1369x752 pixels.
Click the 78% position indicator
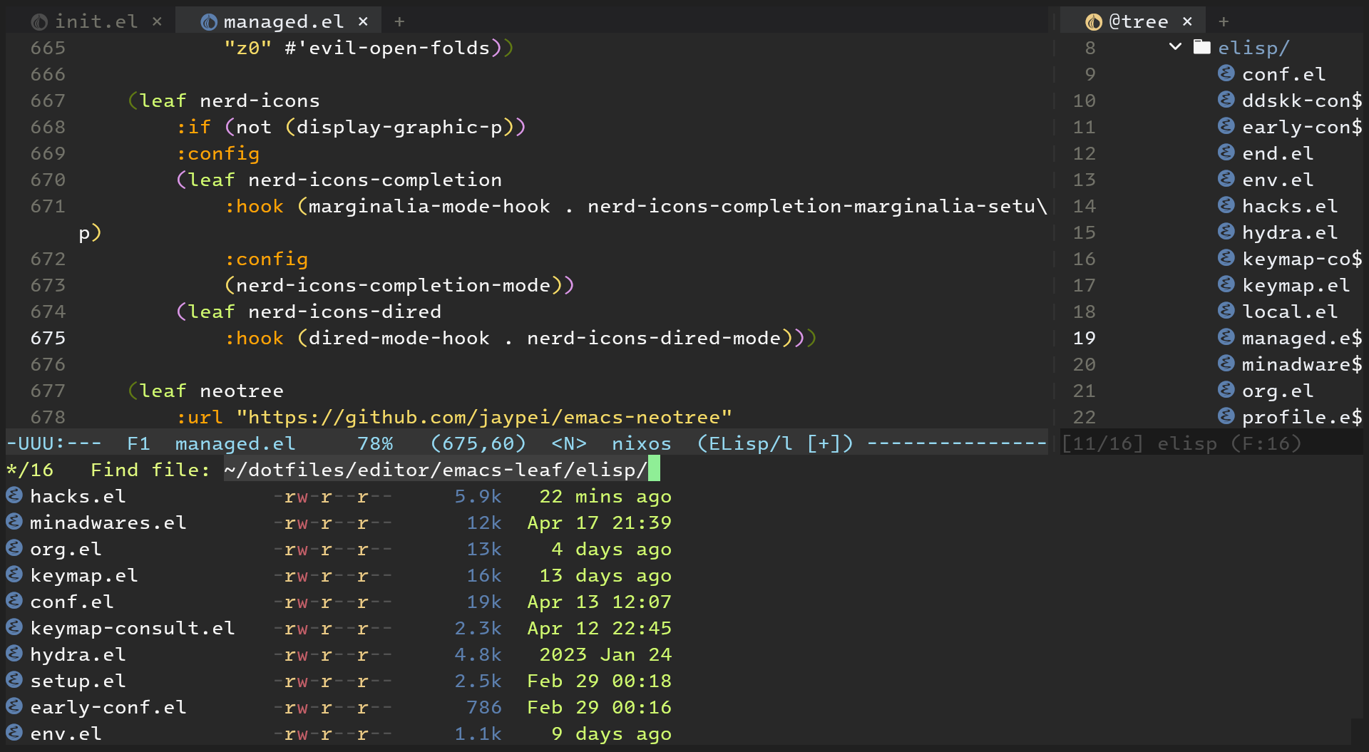[x=375, y=443]
